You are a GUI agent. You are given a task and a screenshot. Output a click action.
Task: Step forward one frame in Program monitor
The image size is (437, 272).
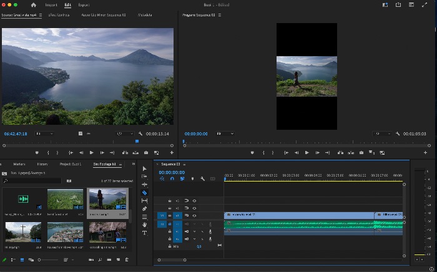point(317,153)
